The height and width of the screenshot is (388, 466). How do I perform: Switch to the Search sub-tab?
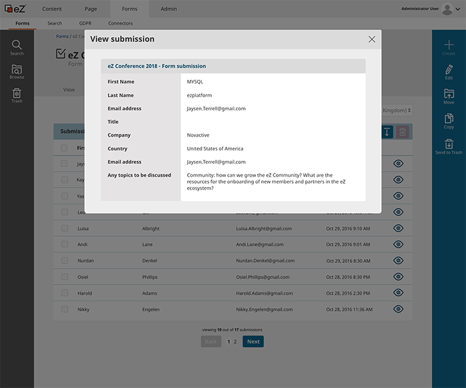(x=55, y=23)
